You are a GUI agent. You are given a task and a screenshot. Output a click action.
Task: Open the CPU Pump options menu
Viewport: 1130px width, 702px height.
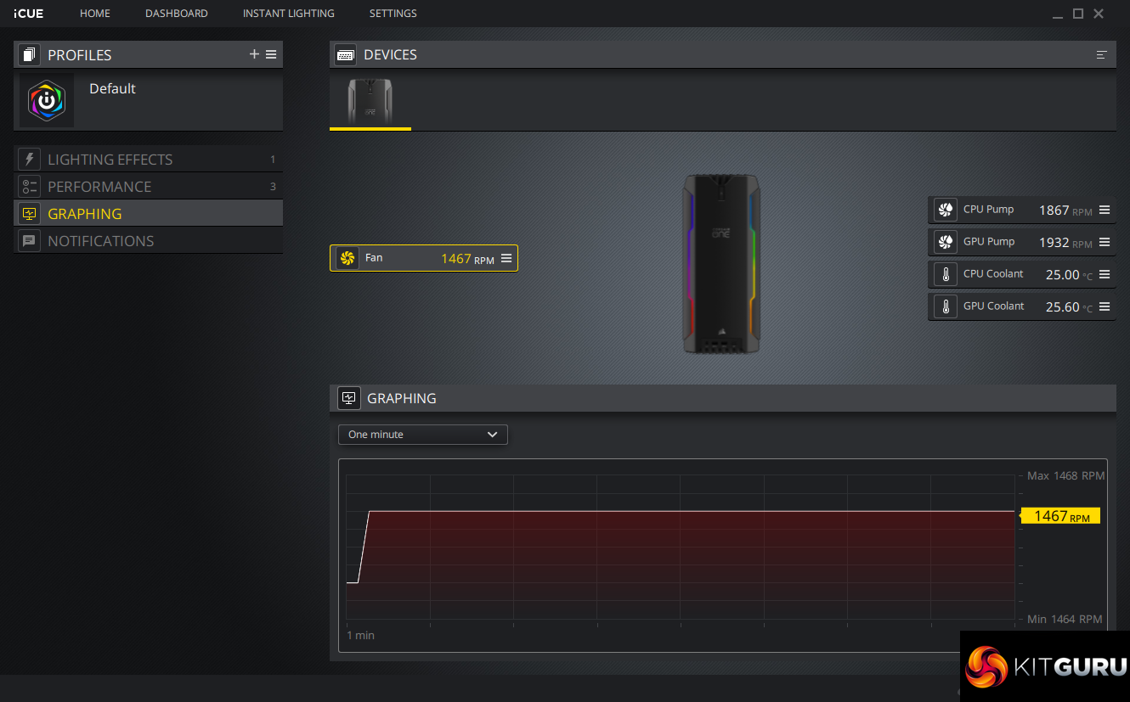pos(1105,210)
